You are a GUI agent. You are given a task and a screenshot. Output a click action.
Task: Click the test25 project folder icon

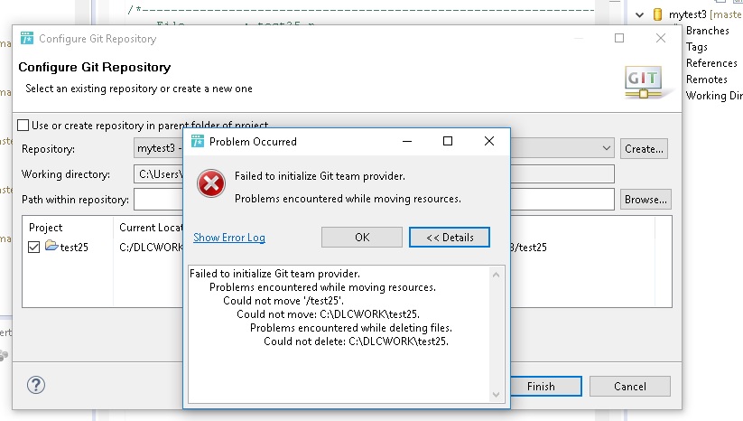click(51, 247)
